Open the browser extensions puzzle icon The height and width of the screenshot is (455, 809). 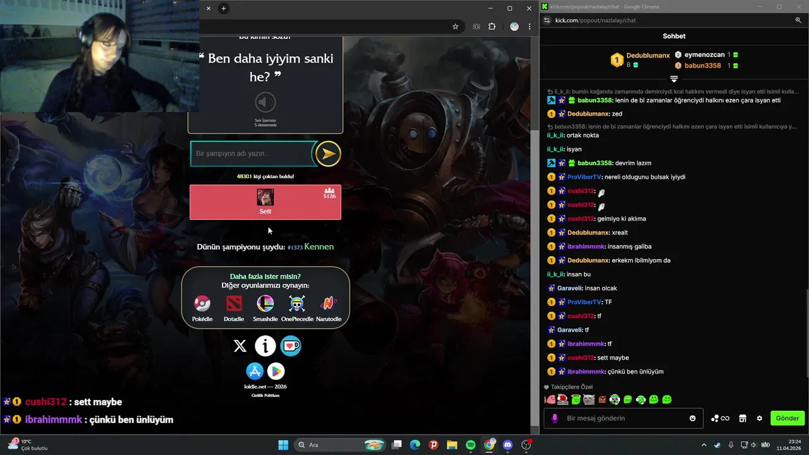click(492, 27)
